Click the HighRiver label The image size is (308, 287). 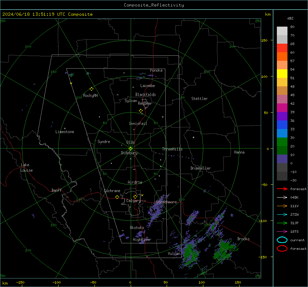click(142, 240)
